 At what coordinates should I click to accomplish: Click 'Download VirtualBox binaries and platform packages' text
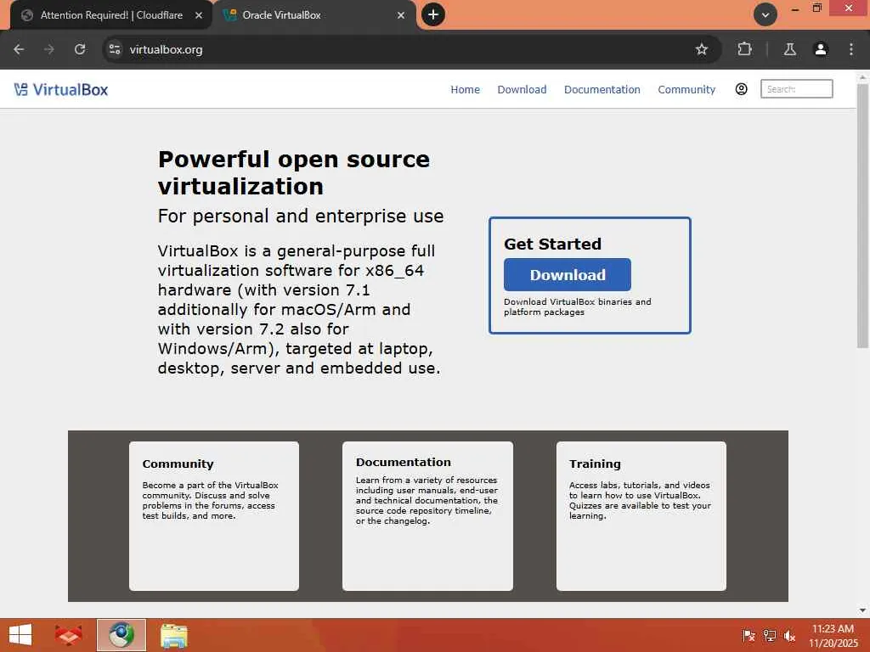click(578, 306)
